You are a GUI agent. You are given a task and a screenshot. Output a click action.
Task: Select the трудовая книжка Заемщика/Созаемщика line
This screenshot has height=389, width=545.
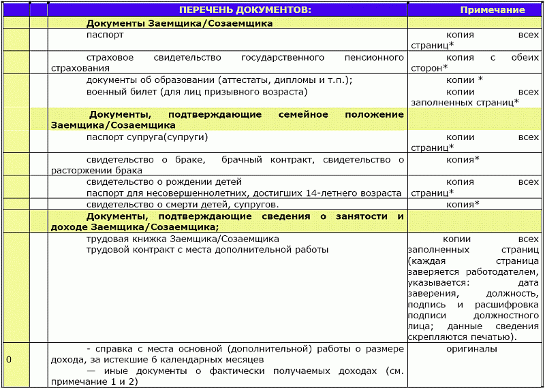[x=183, y=239]
